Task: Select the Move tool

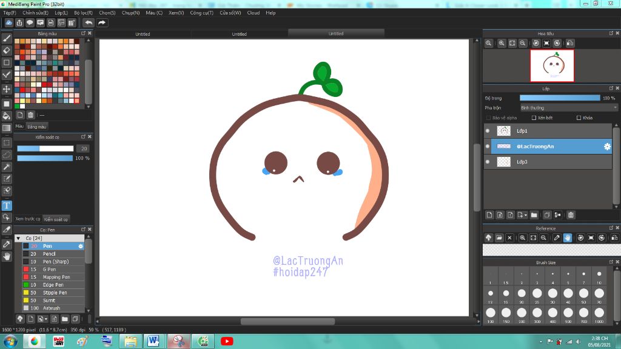Action: pos(7,89)
